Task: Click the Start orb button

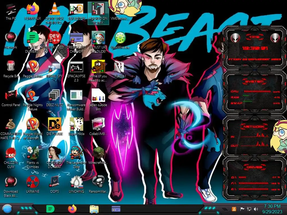Action: tap(8, 209)
